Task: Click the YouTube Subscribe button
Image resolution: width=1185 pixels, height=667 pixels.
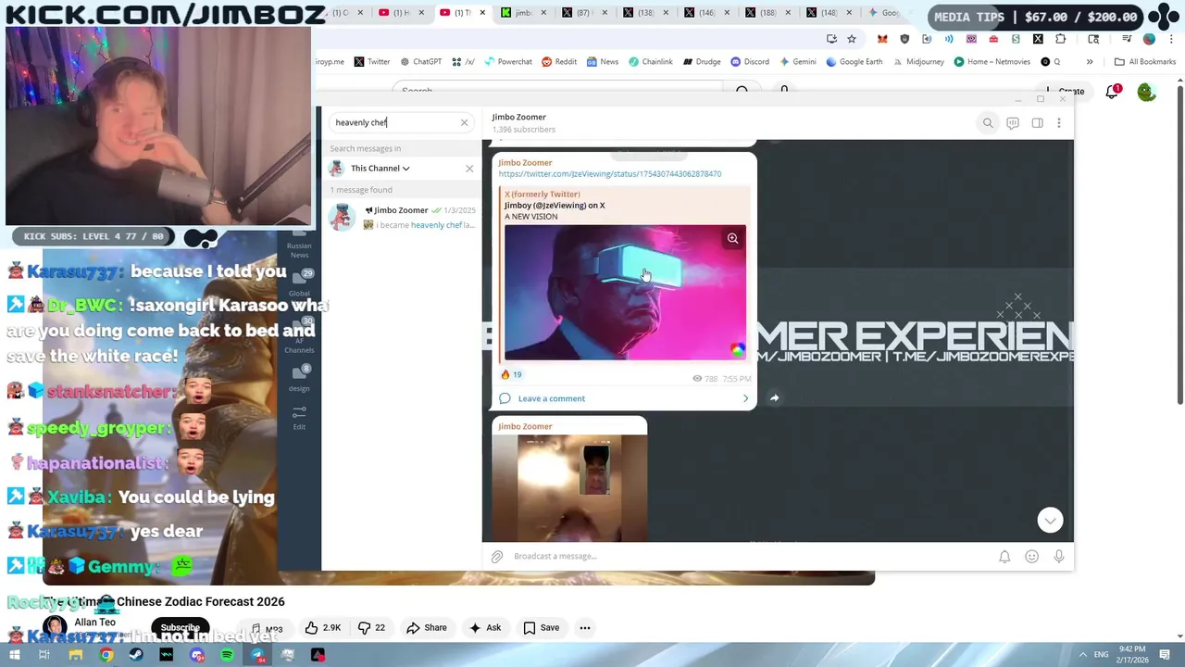Action: (x=181, y=628)
